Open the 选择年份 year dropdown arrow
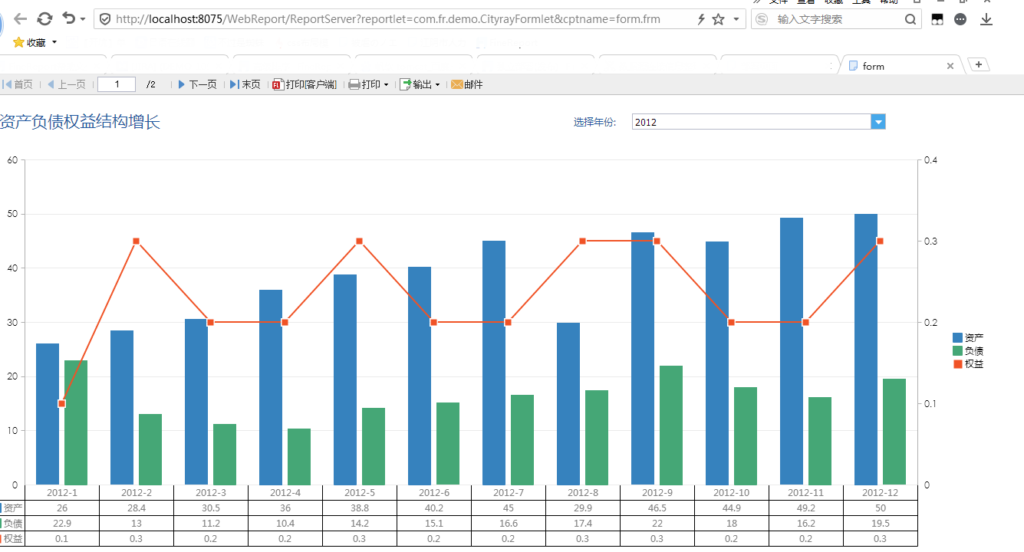1024x552 pixels. 878,122
